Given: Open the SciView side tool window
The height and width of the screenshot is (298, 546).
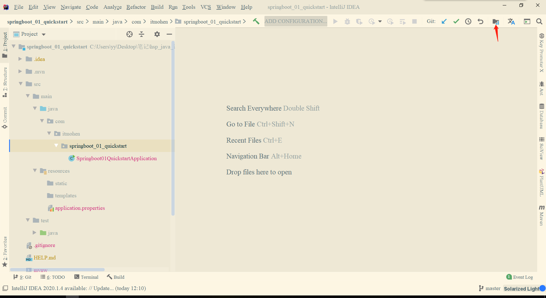Looking at the screenshot, I should [541, 148].
